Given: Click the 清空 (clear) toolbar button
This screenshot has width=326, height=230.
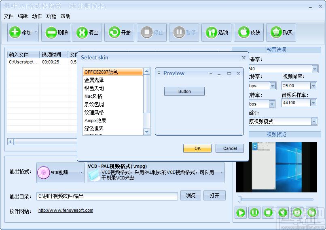Looking at the screenshot, I should click(x=87, y=32).
